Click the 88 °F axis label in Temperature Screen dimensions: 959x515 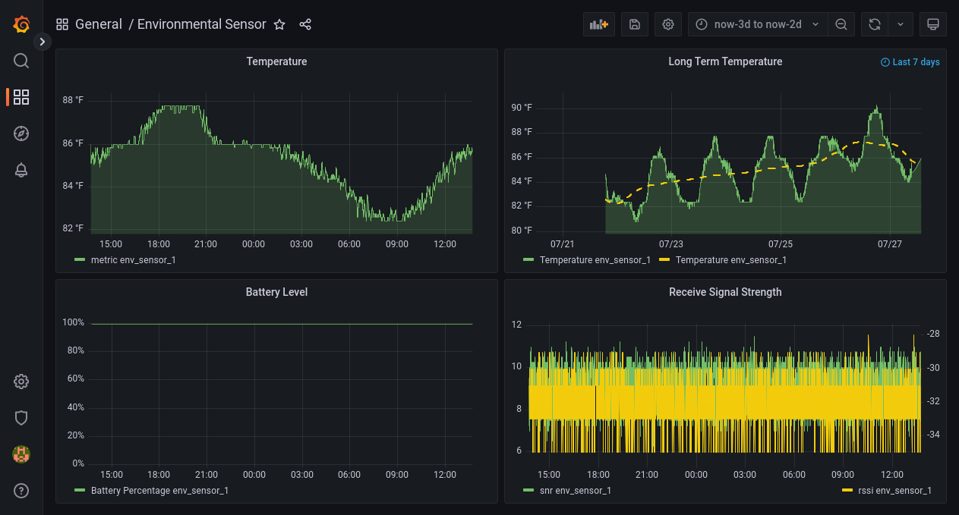[x=73, y=100]
